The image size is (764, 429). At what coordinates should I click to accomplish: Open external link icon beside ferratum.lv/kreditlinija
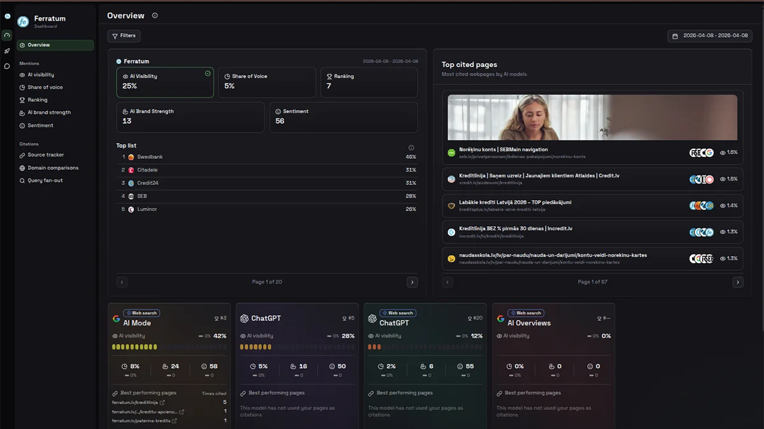(x=162, y=402)
